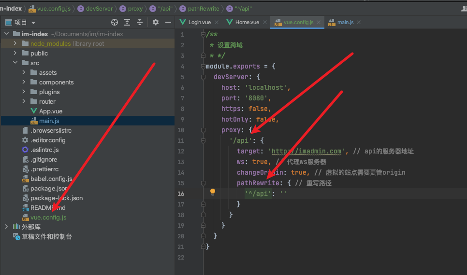Expand the router folder
Screen dimensions: 467x275
[24, 101]
